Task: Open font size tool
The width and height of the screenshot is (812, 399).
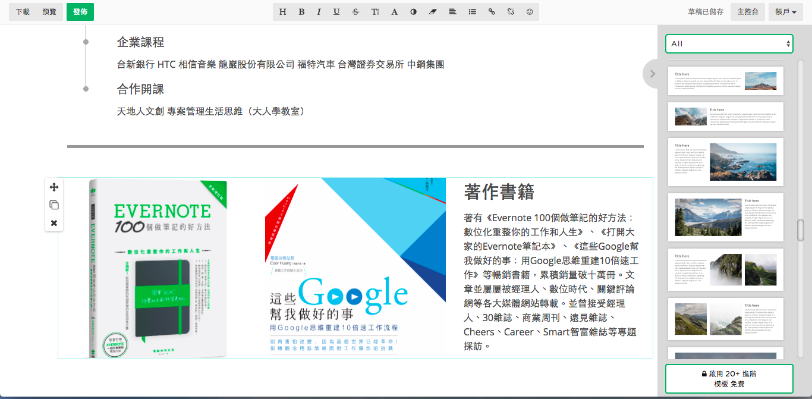Action: 375,12
